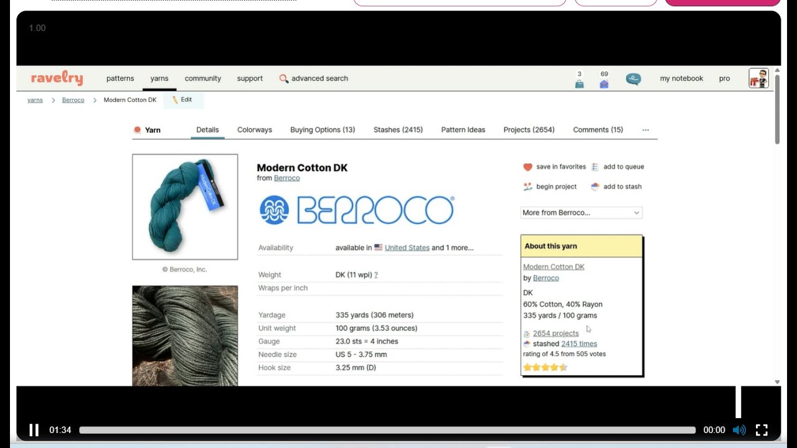
Task: Click the "and 1 more..." availability text
Action: tap(453, 248)
